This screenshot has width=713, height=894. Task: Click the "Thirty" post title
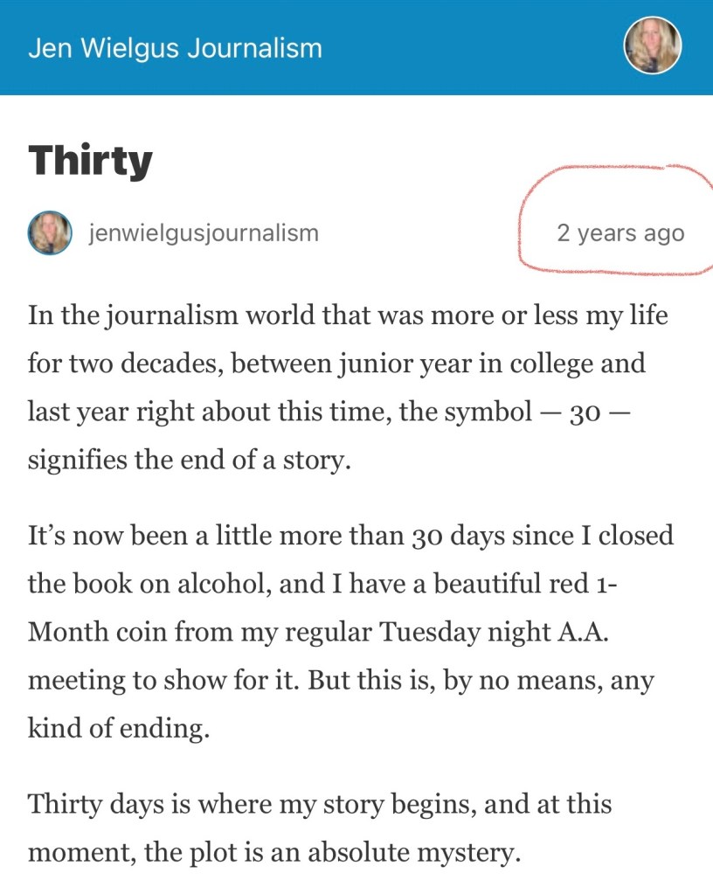[x=90, y=161]
